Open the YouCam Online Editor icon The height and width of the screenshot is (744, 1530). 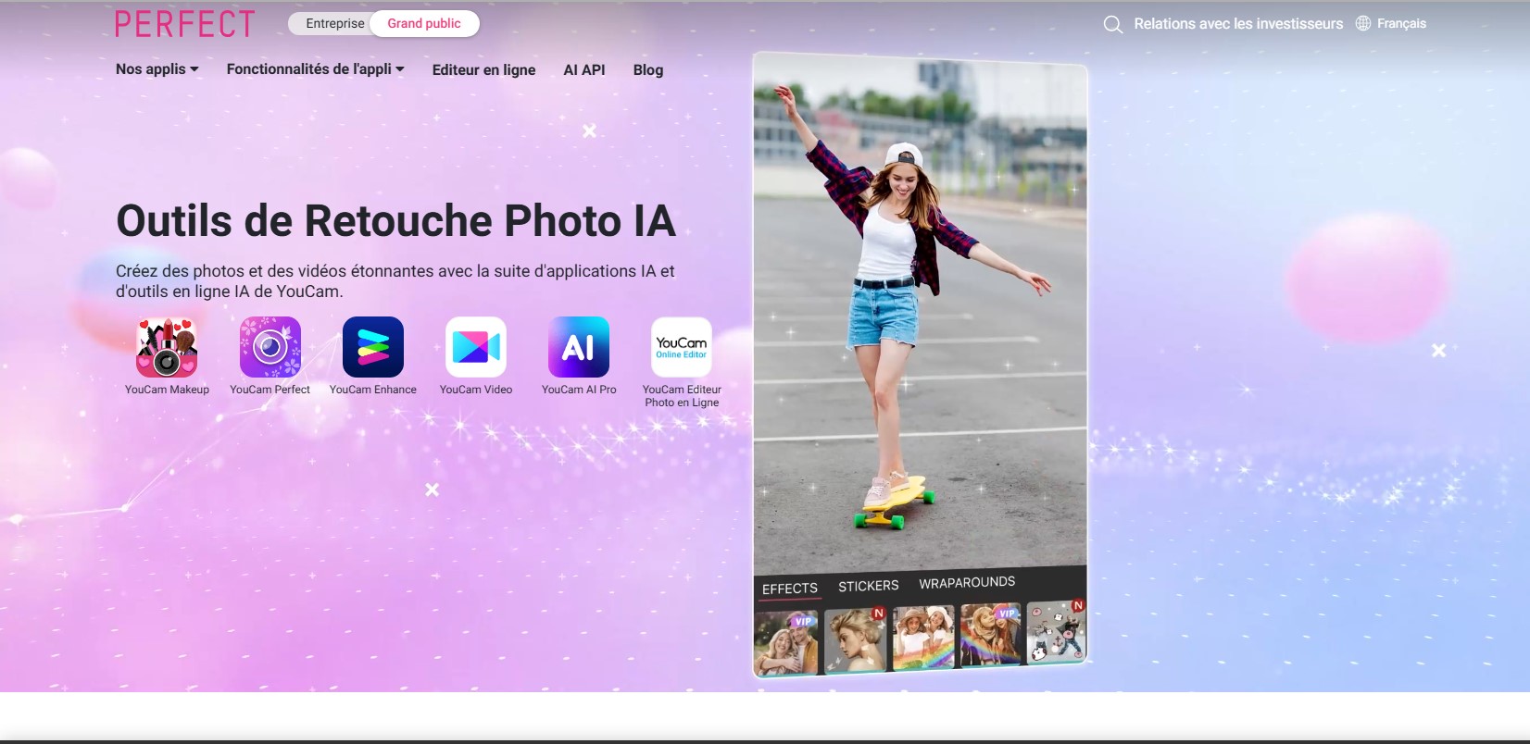point(682,347)
